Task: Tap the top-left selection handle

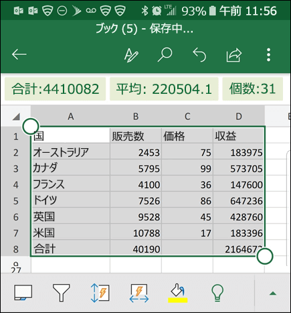Action: pos(31,127)
